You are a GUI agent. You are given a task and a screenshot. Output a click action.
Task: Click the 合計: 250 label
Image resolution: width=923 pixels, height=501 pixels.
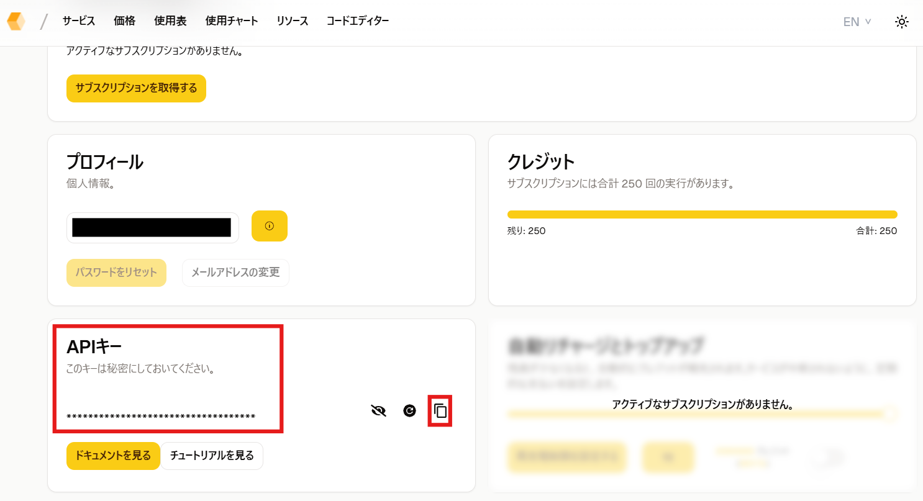coord(876,231)
